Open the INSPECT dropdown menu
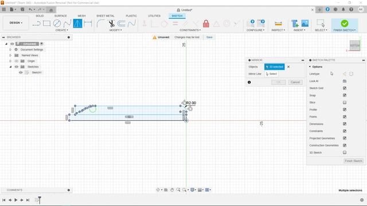367x206 pixels. tap(278, 30)
